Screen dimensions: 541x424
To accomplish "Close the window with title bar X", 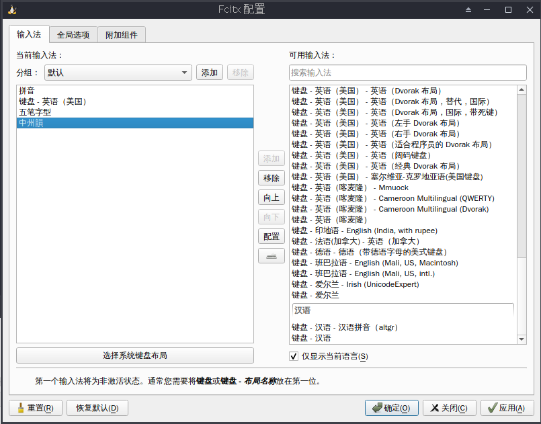I will [530, 9].
